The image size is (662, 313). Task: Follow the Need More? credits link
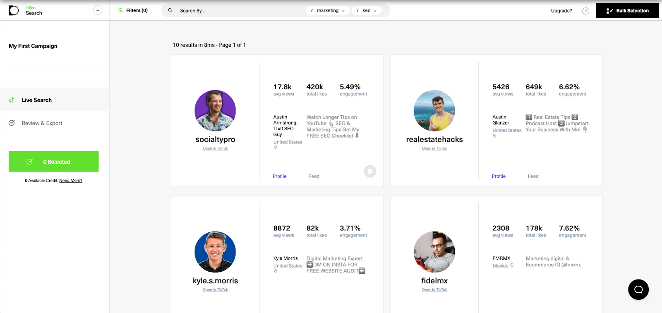pos(71,181)
